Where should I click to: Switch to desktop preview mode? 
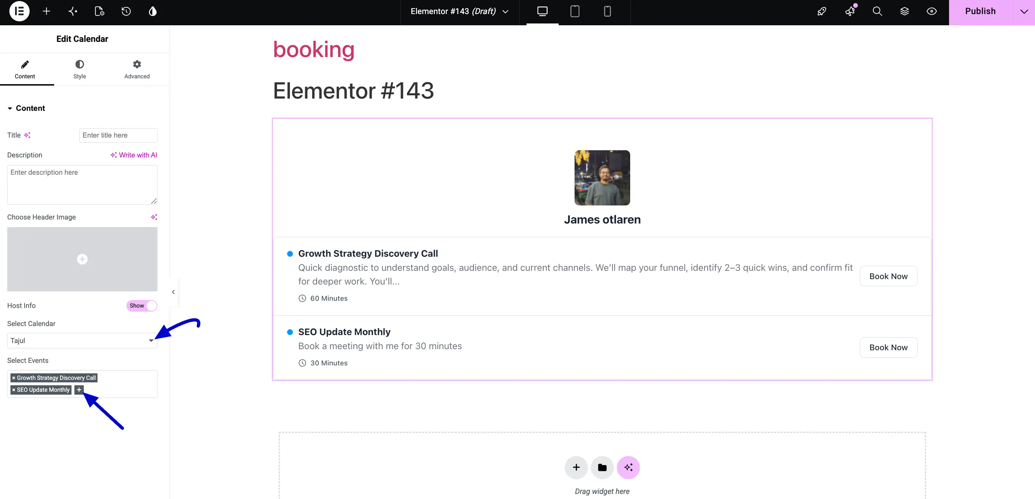pyautogui.click(x=542, y=11)
